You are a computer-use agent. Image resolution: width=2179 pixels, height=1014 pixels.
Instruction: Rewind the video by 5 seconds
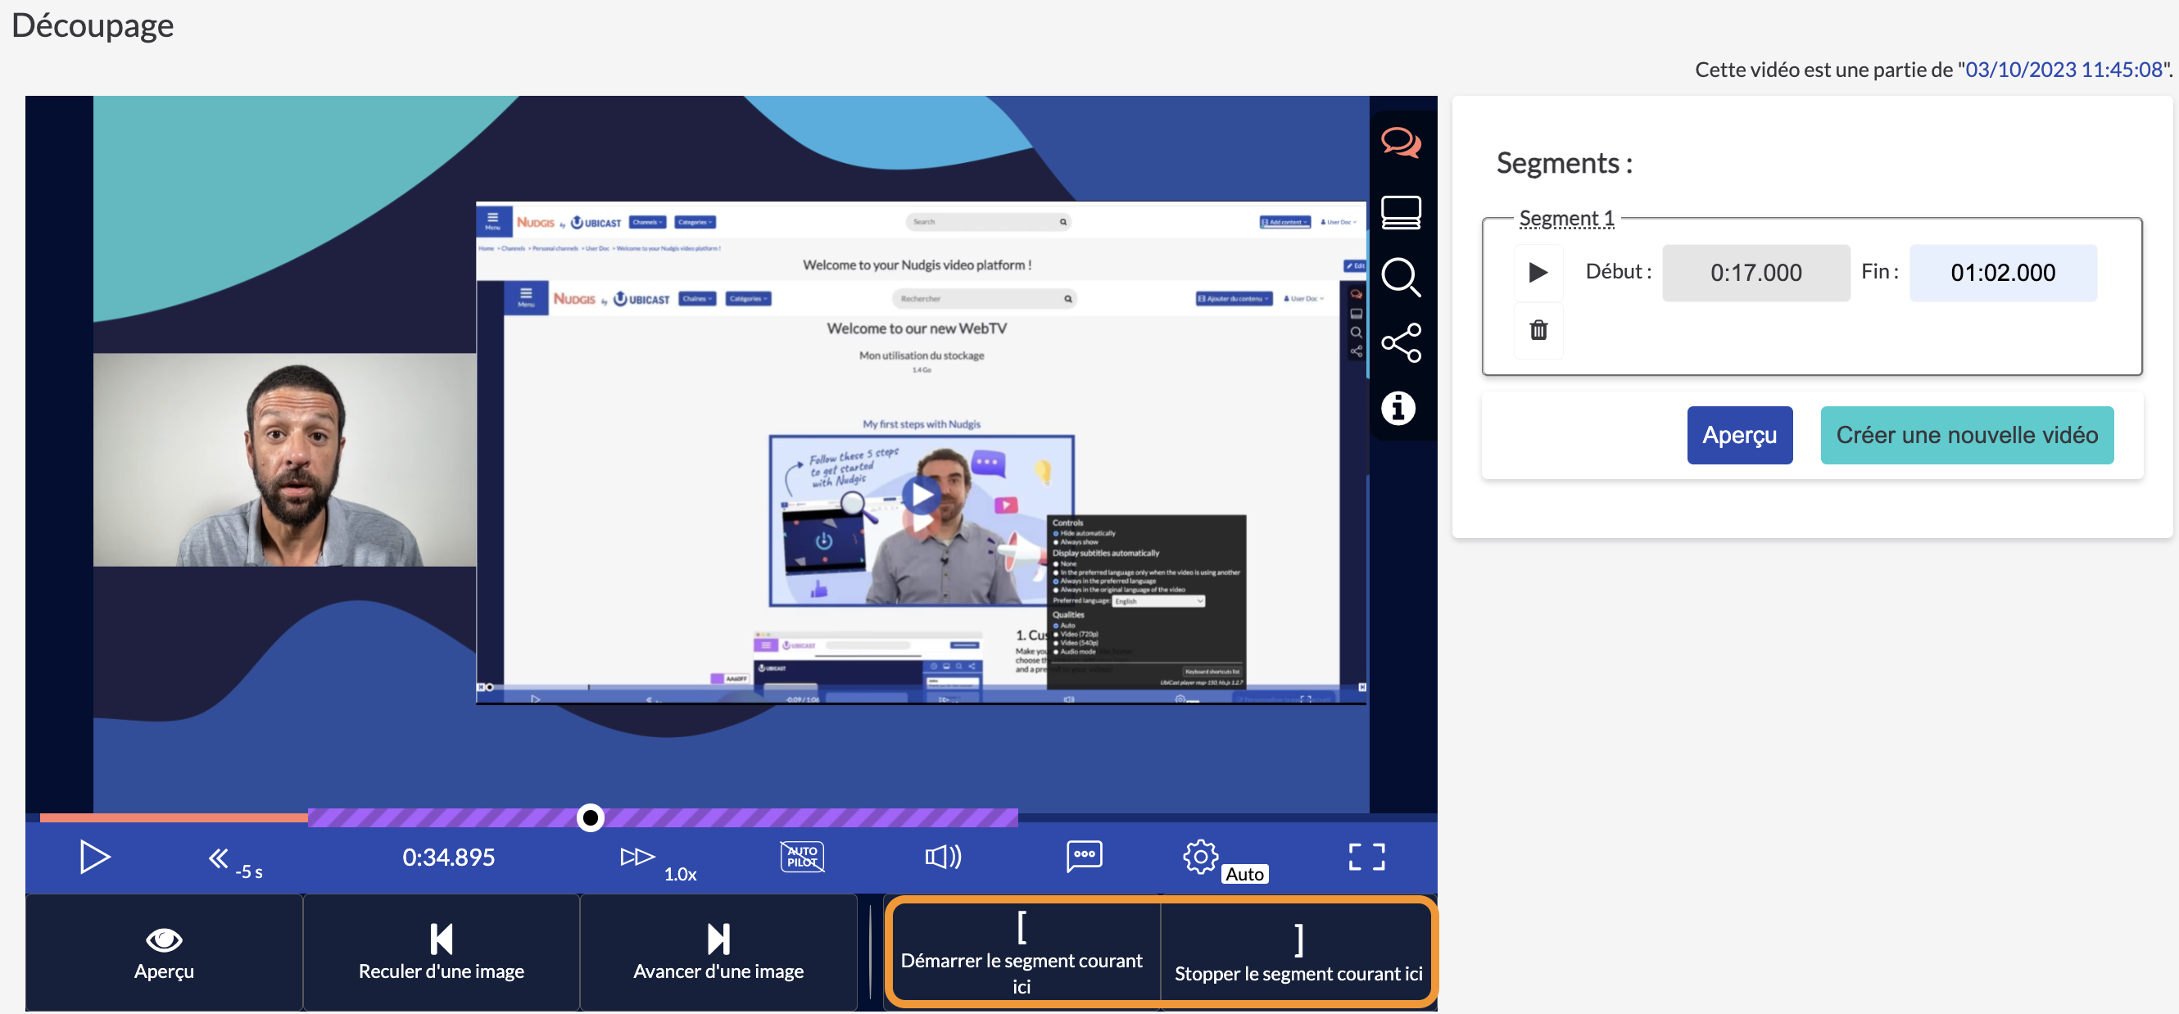tap(235, 861)
